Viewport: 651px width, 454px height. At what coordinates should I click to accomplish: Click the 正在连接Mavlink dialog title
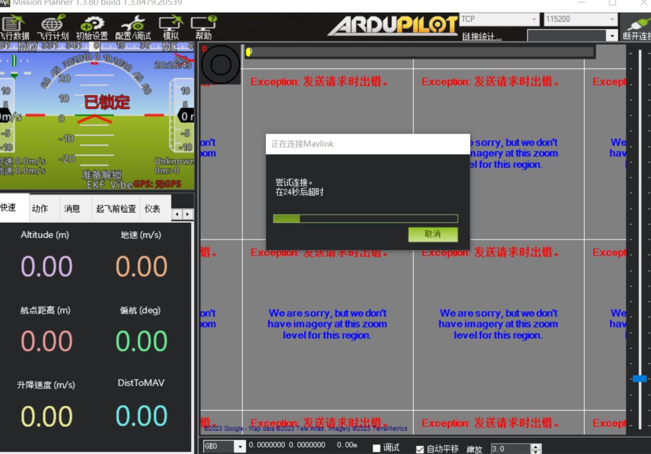click(302, 144)
